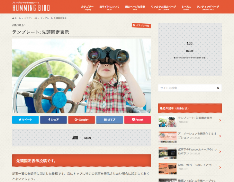This screenshot has width=234, height=182.
Task: Share on Facebook with シェア button
Action: point(53,120)
